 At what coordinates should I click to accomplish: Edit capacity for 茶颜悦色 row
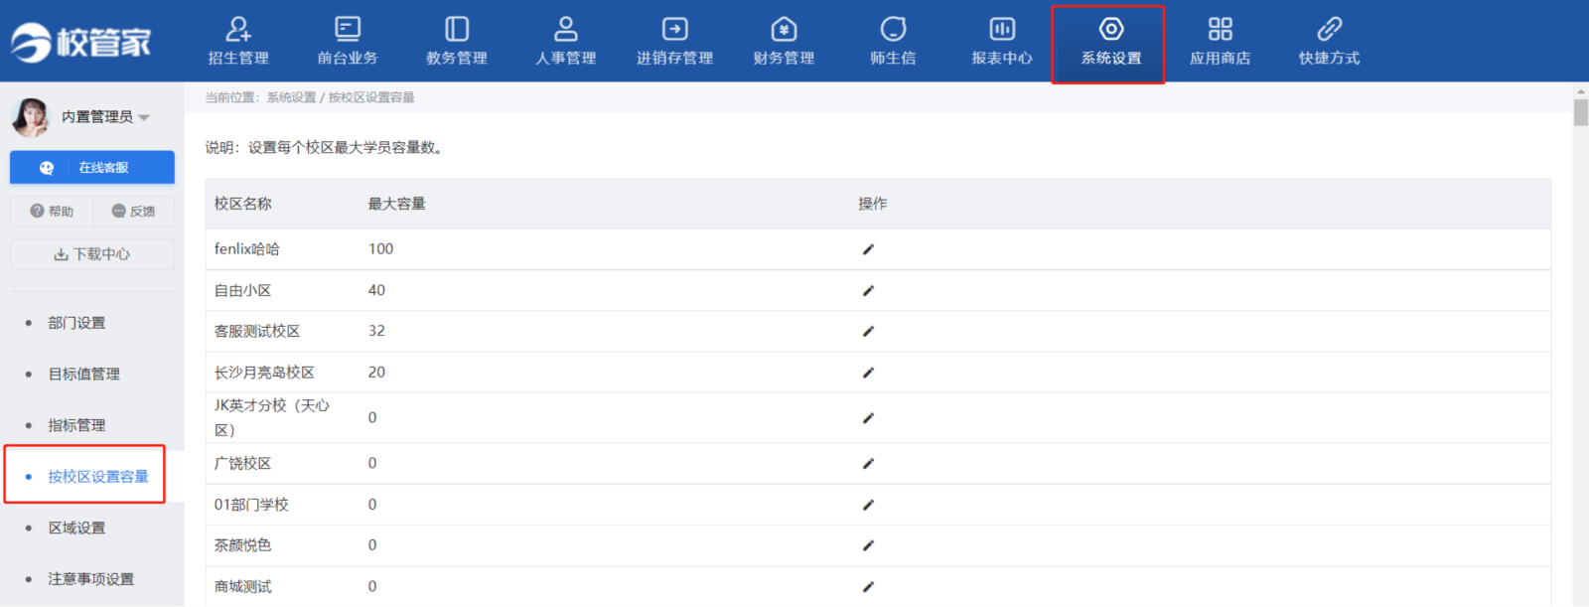(x=868, y=545)
